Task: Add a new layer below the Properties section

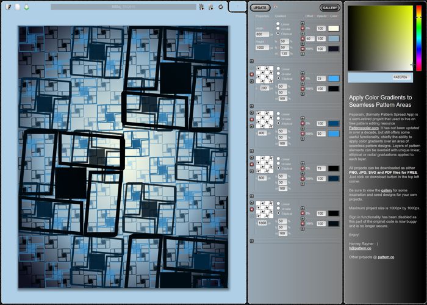Action: [251, 61]
